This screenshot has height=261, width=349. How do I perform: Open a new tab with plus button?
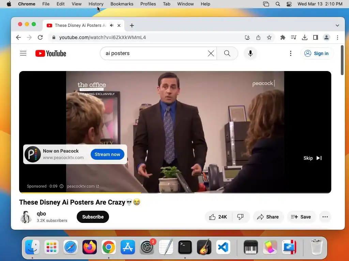(132, 25)
